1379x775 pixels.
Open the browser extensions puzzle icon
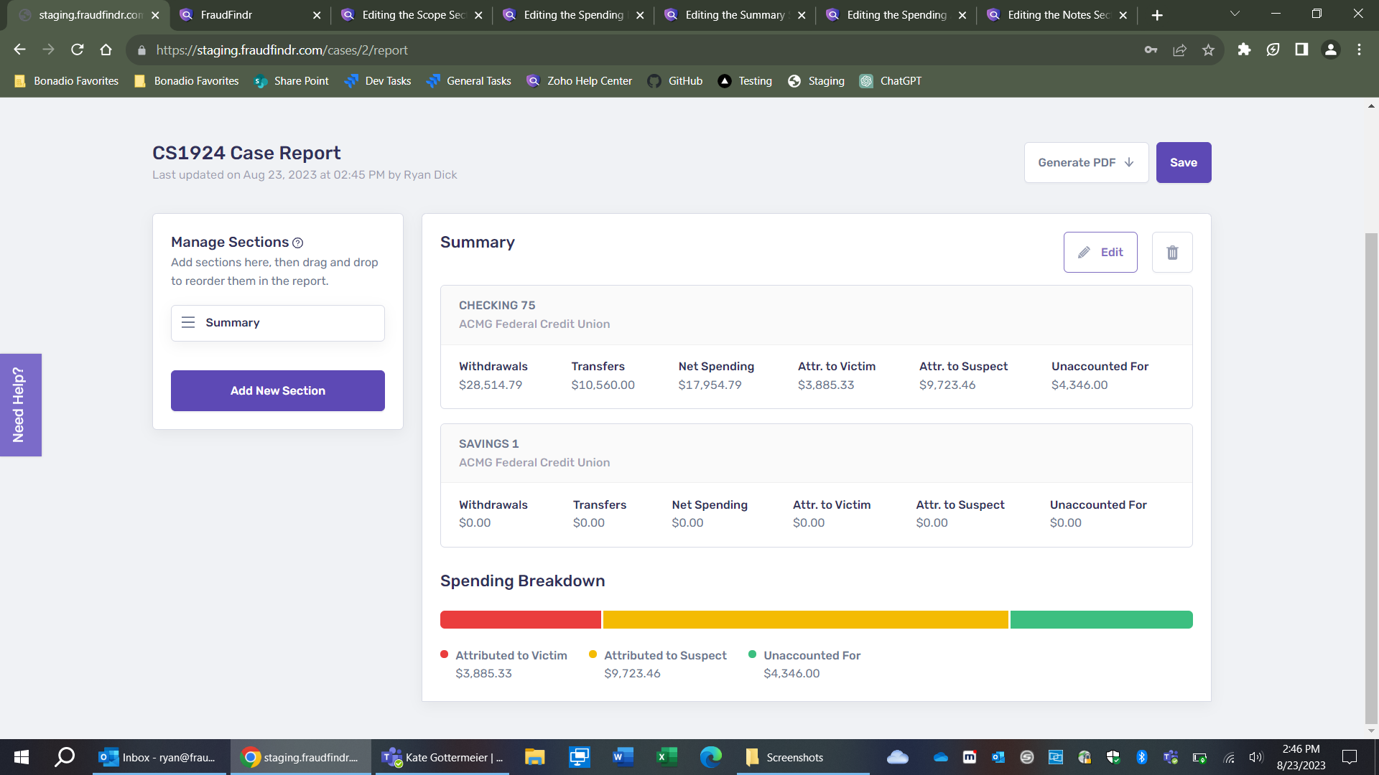tap(1244, 50)
